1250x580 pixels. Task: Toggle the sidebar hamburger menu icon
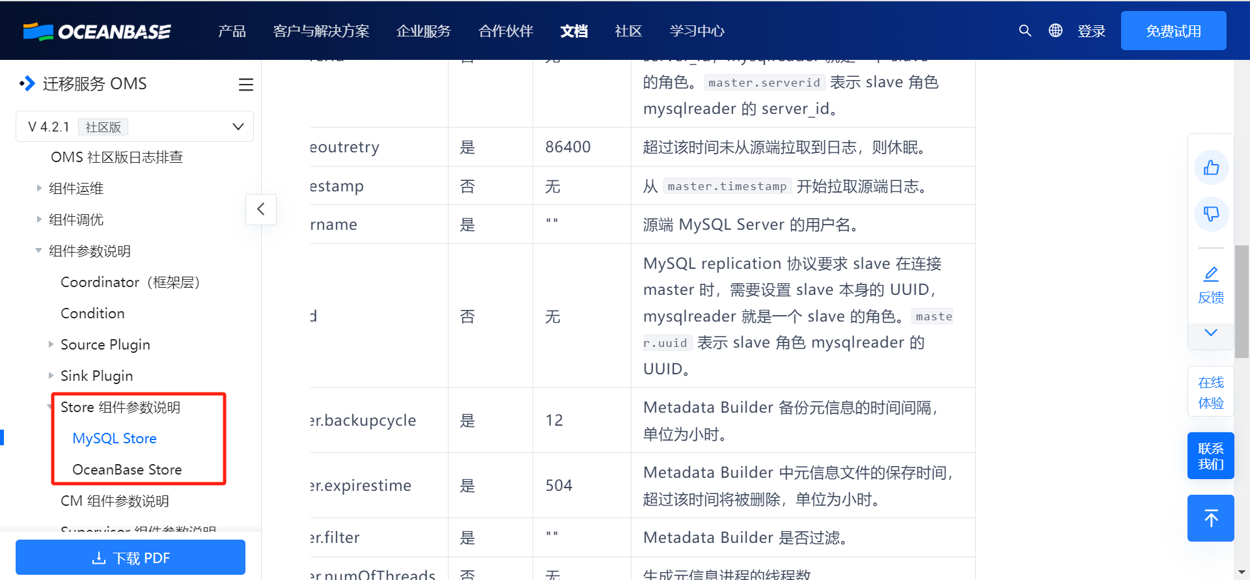coord(245,85)
